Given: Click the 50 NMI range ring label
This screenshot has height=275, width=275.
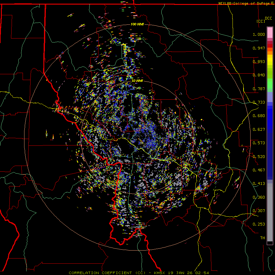Looking at the screenshot, I should (x=137, y=81).
